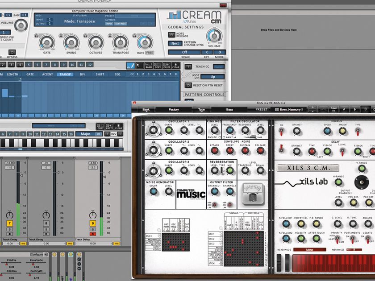375x281 pixels.
Task: Switch to the GATE tab
Action: [31, 74]
